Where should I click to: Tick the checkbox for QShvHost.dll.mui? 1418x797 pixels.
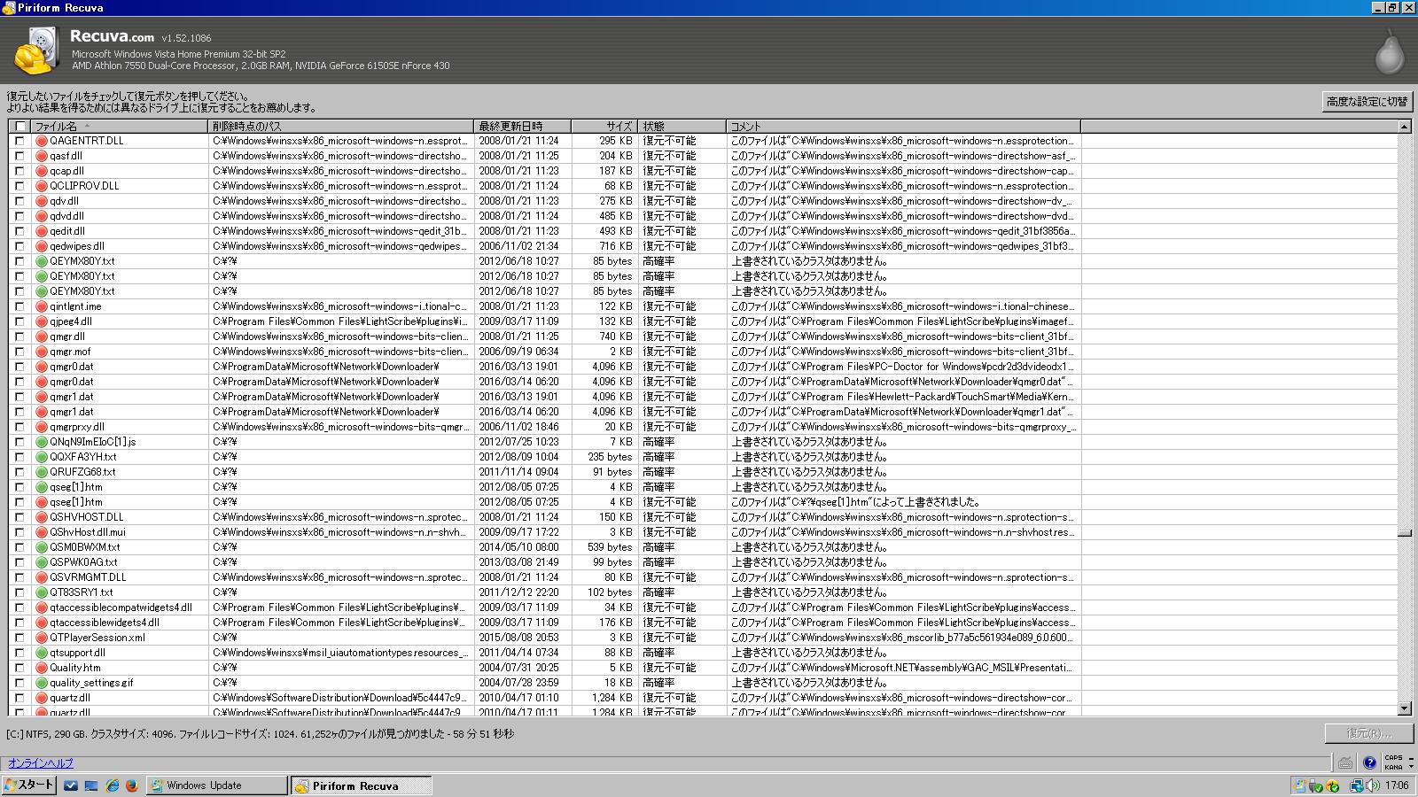point(19,532)
